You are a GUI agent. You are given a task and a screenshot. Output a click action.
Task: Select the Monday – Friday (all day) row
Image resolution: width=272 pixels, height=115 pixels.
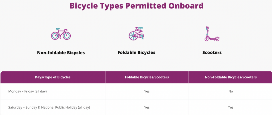(136, 91)
